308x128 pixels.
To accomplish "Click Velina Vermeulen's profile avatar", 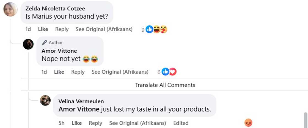I will pos(45,101).
